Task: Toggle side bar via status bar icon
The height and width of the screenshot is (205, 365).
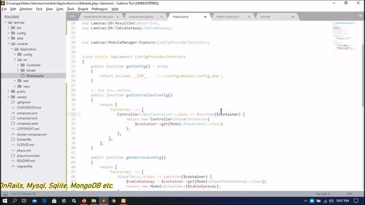Action: [5, 194]
